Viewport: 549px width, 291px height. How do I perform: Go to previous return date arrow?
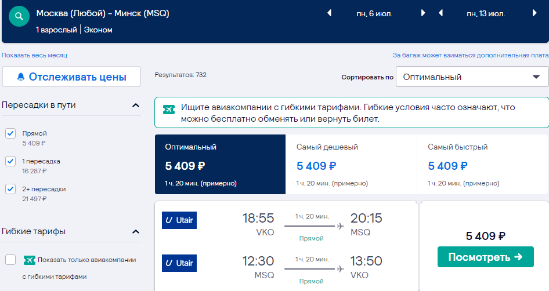coord(441,13)
